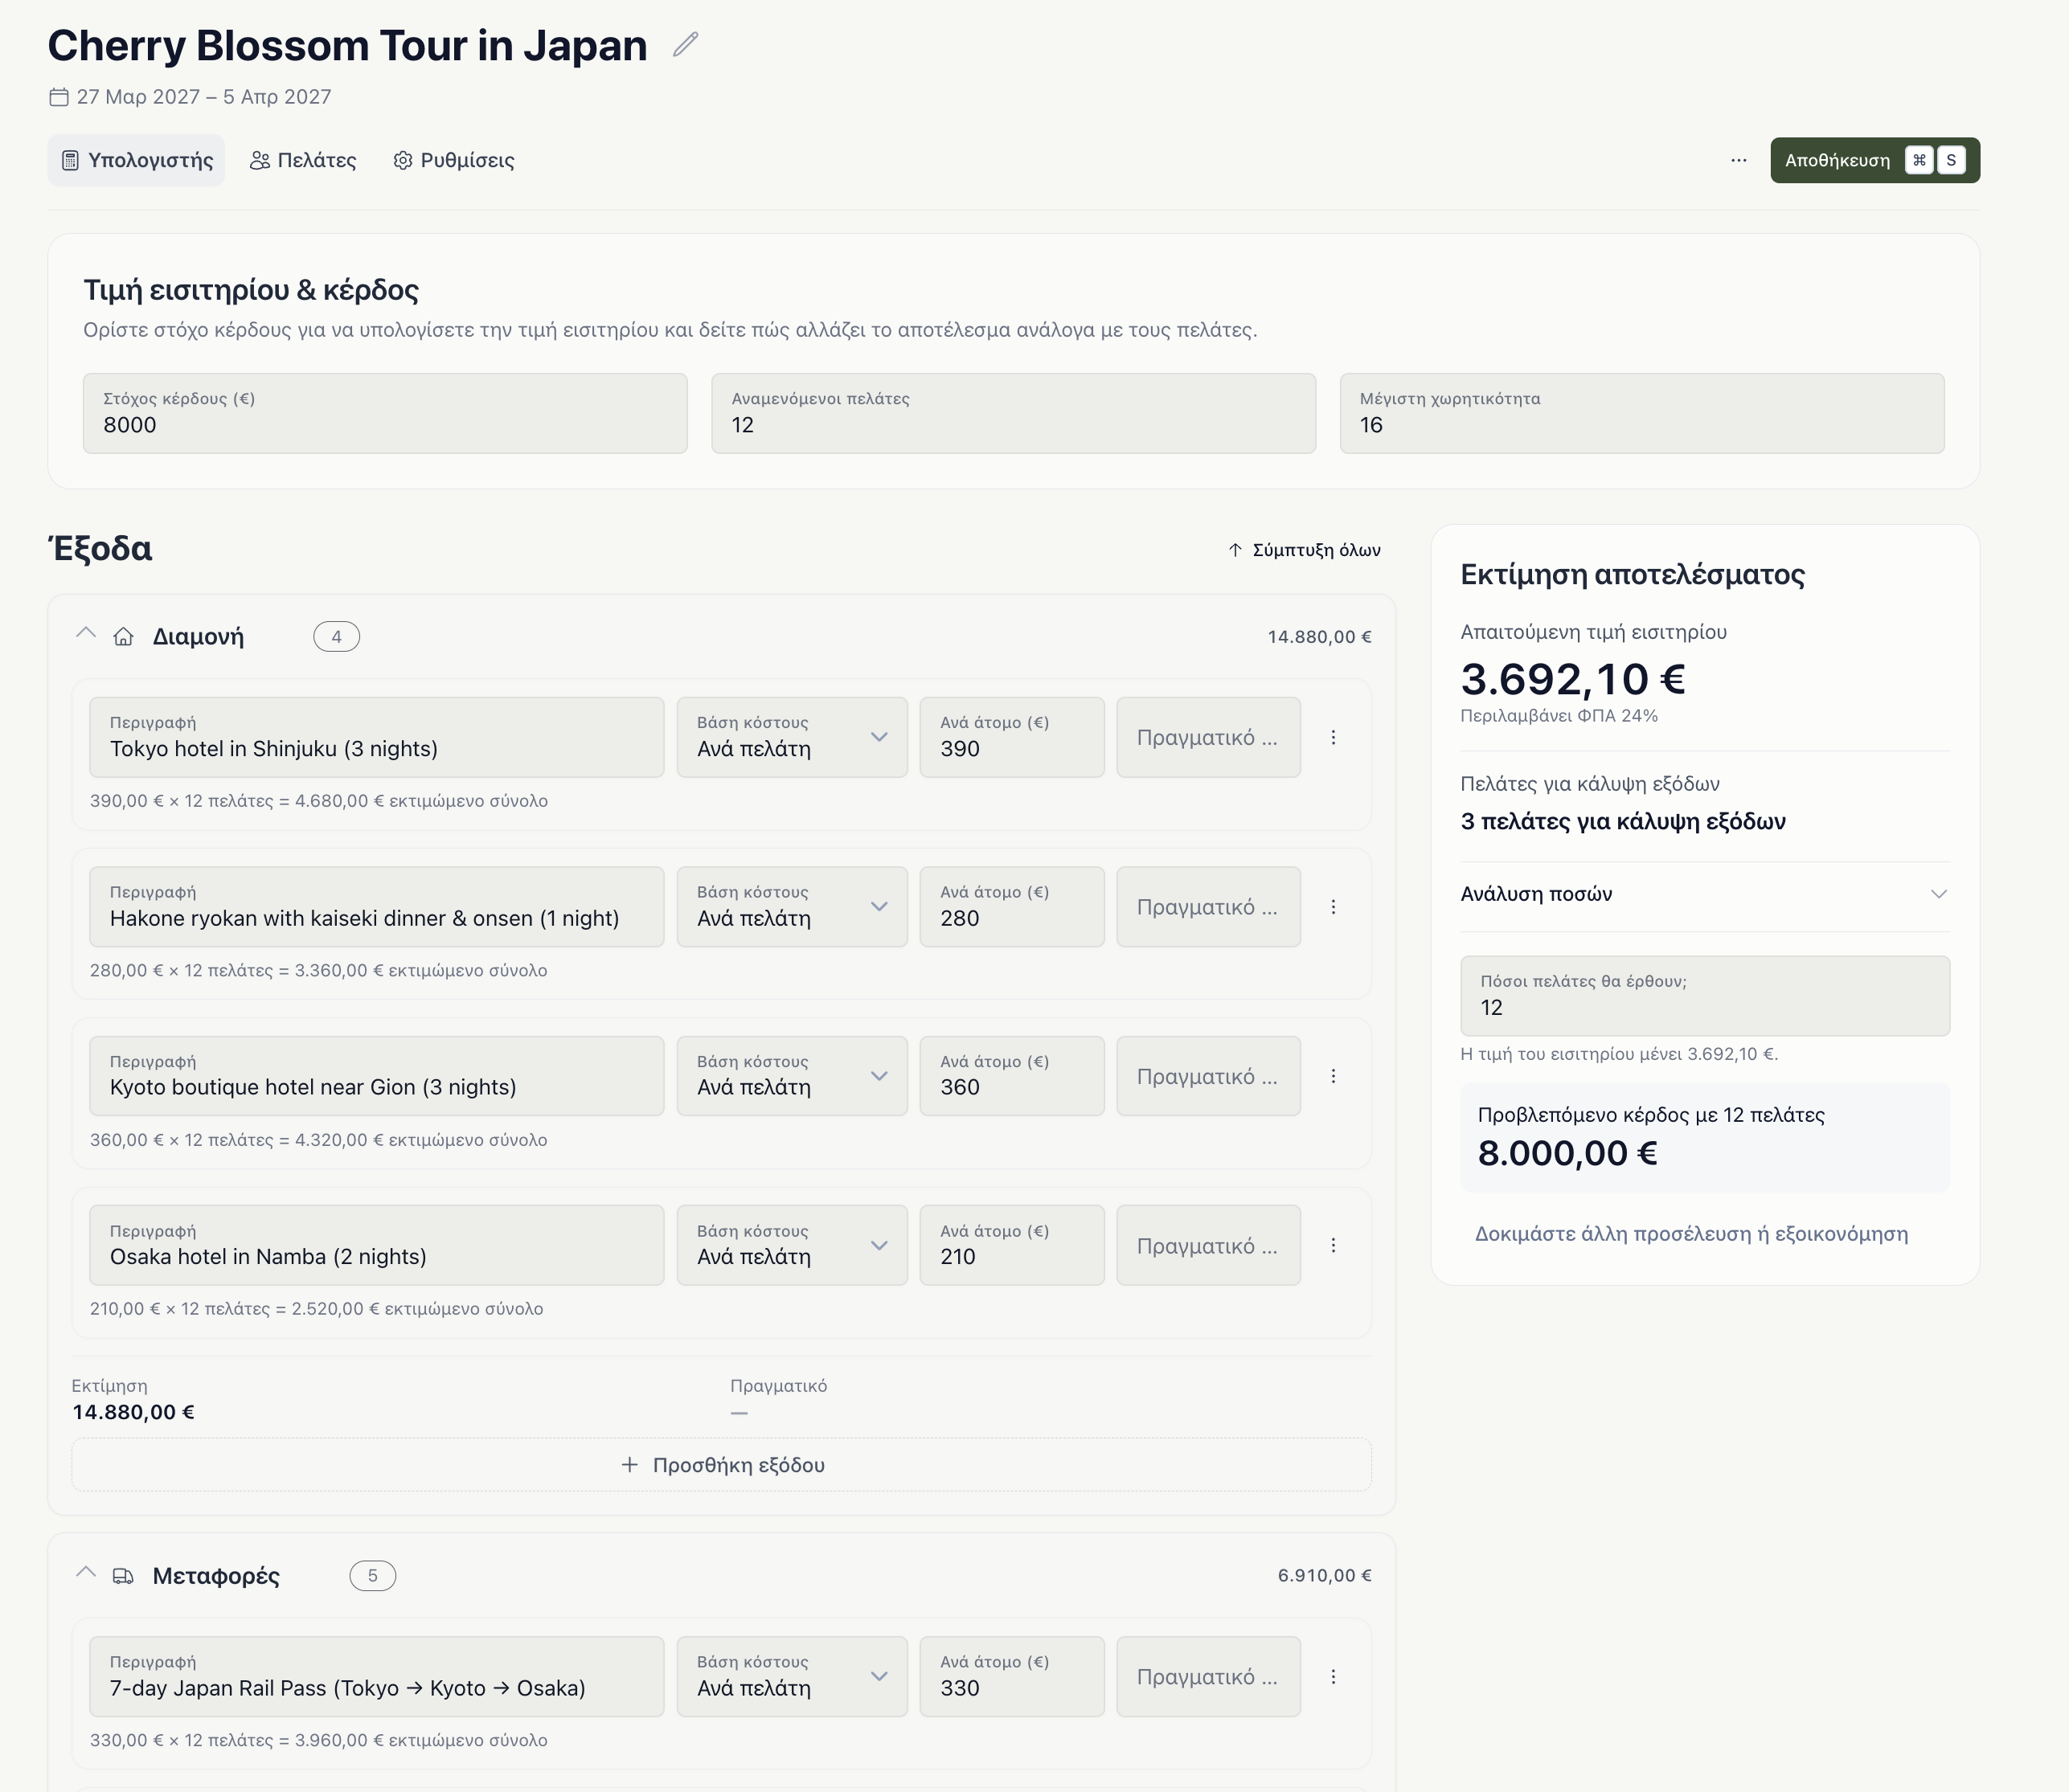Click the house icon in Διαμονή header
The width and height of the screenshot is (2069, 1792).
pos(123,637)
